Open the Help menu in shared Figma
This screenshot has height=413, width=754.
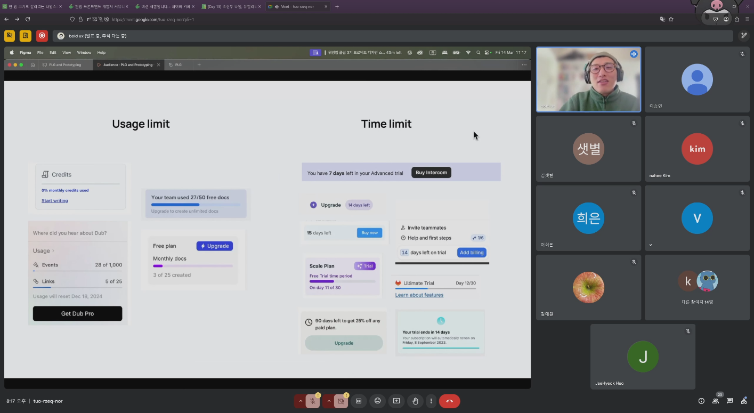101,53
